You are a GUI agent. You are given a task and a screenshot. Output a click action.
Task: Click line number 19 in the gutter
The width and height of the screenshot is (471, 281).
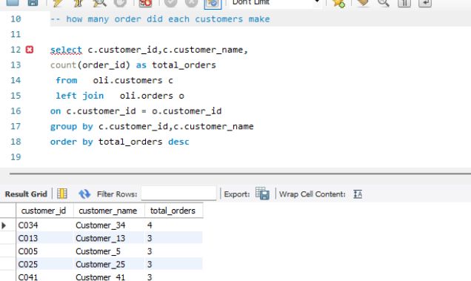click(x=16, y=156)
